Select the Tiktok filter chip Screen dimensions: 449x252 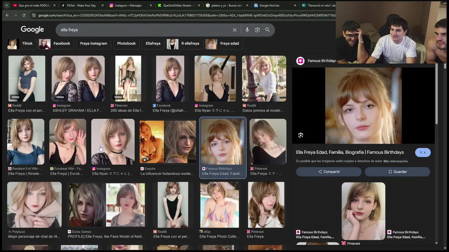coord(21,43)
